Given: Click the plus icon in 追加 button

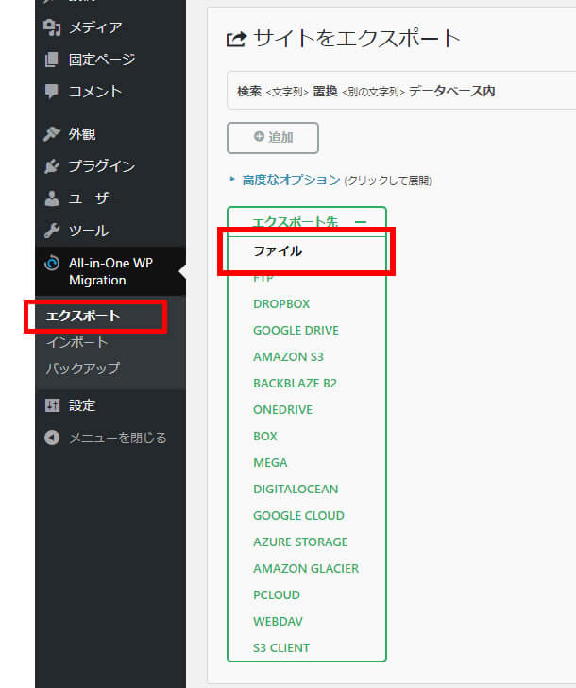Looking at the screenshot, I should pyautogui.click(x=259, y=136).
